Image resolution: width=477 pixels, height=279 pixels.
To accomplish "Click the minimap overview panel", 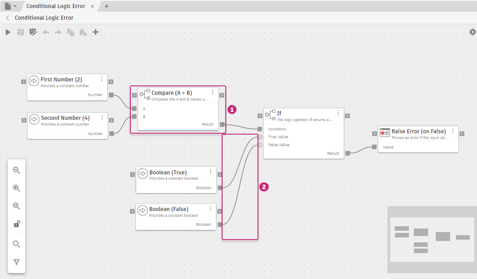I will tap(432, 240).
